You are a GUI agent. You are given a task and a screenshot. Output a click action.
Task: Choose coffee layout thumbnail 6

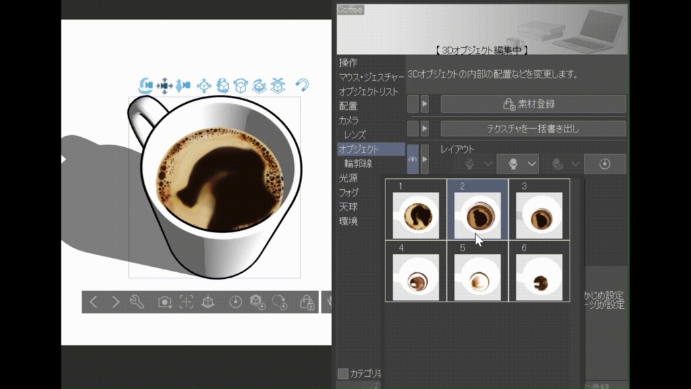click(539, 271)
